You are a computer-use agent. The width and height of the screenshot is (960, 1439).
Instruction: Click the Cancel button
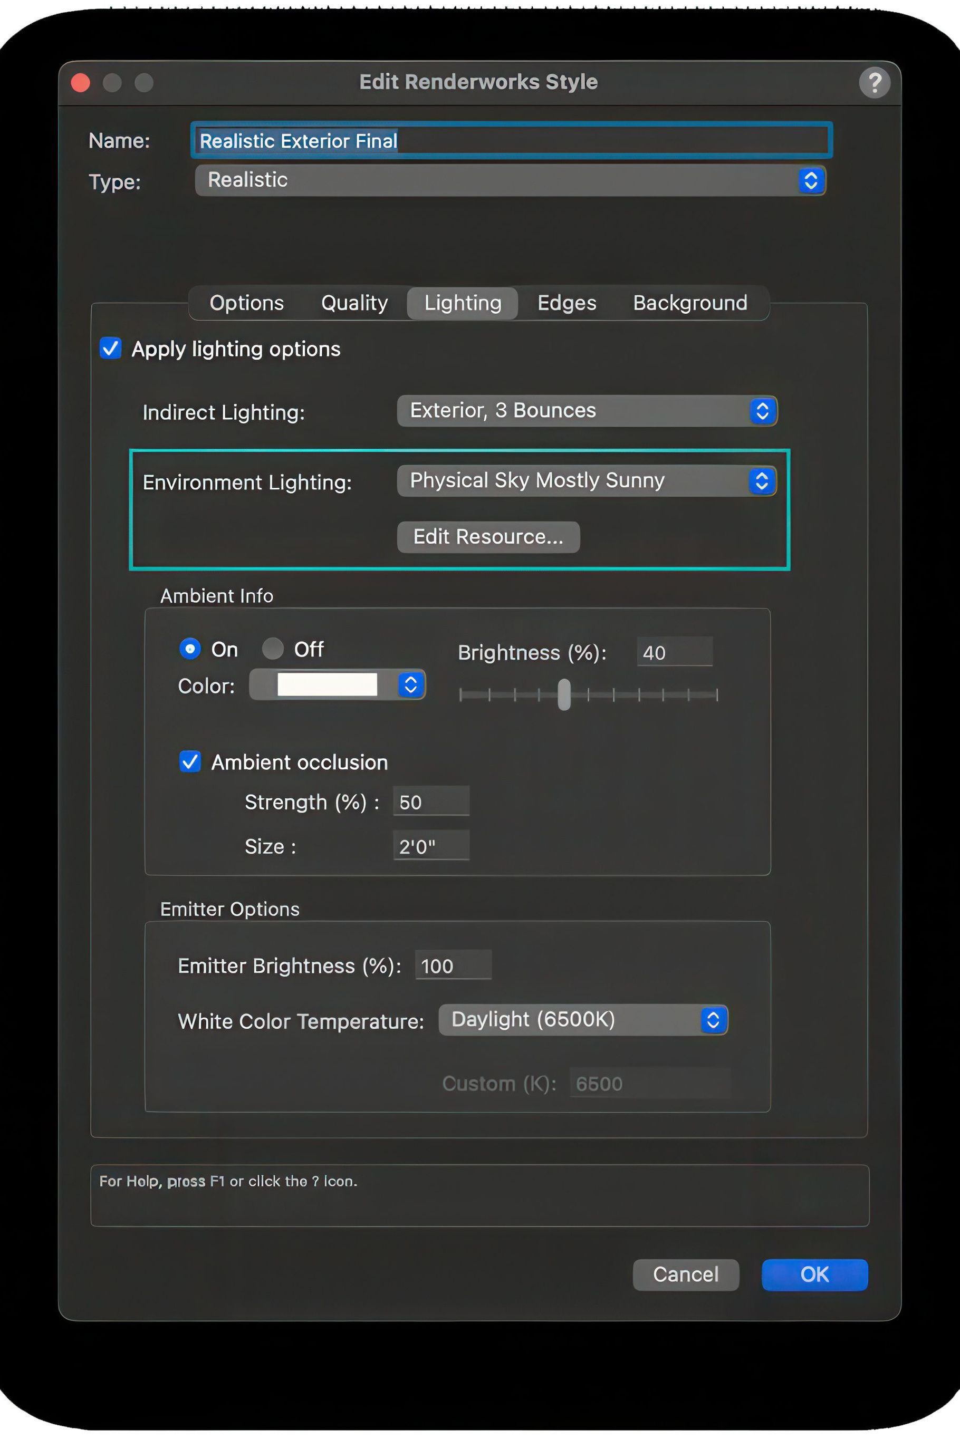click(x=685, y=1274)
